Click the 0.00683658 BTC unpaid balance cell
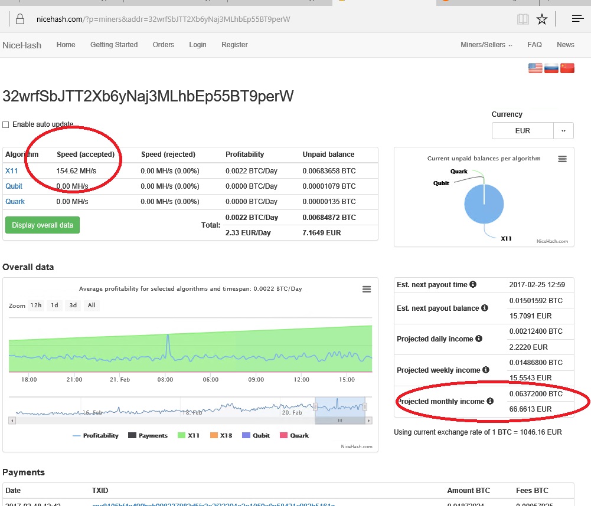The width and height of the screenshot is (591, 506). pos(329,171)
